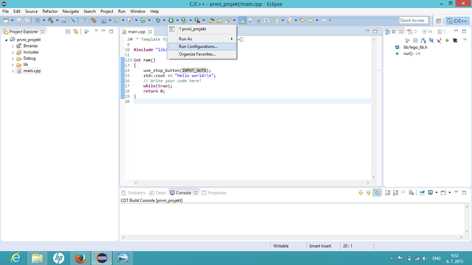Click the Quick Access search field
The height and width of the screenshot is (265, 472).
tap(413, 20)
